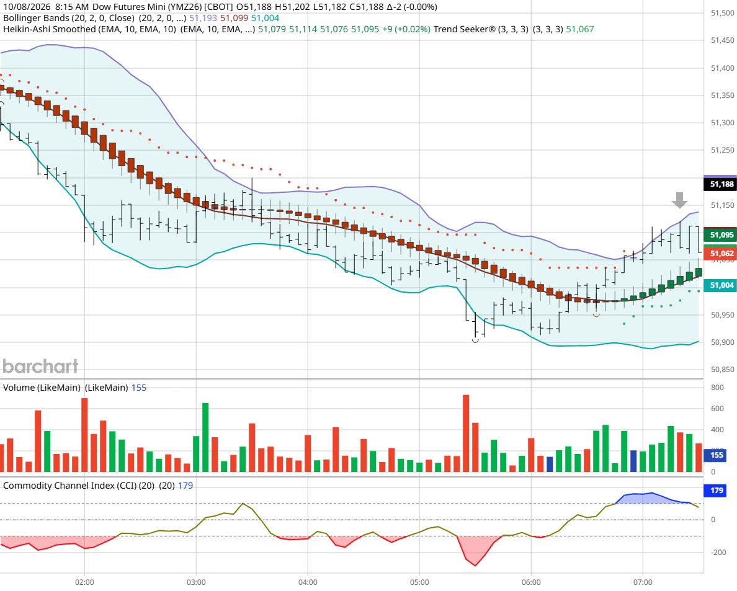This screenshot has height=591, width=737.
Task: Click the Heikin-Ashi change value +9 (+0.02%)
Action: [x=406, y=29]
